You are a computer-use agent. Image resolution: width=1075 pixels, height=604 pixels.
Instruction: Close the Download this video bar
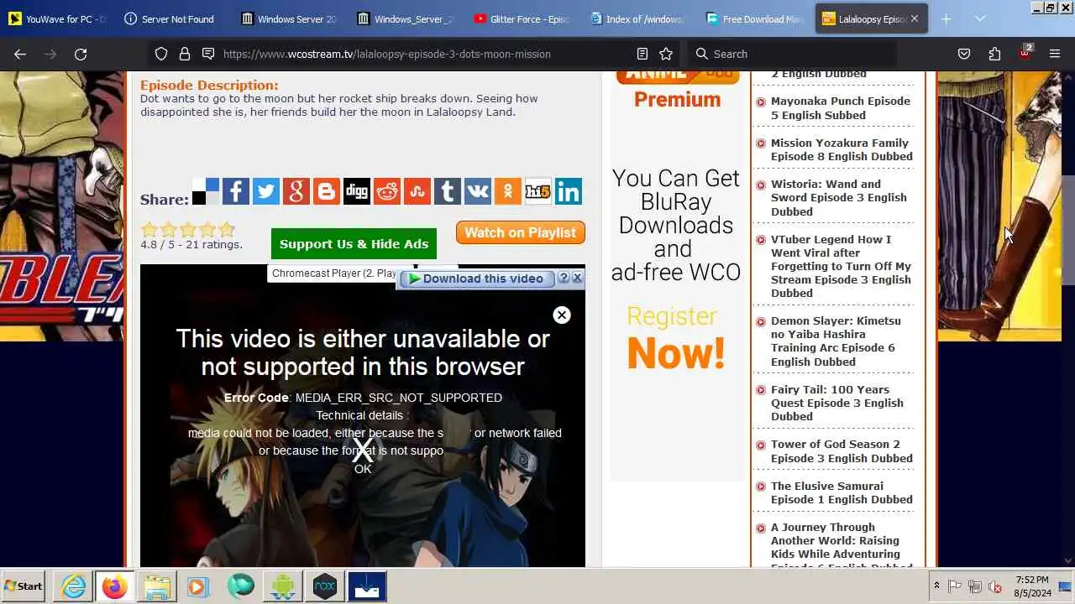[x=577, y=278]
